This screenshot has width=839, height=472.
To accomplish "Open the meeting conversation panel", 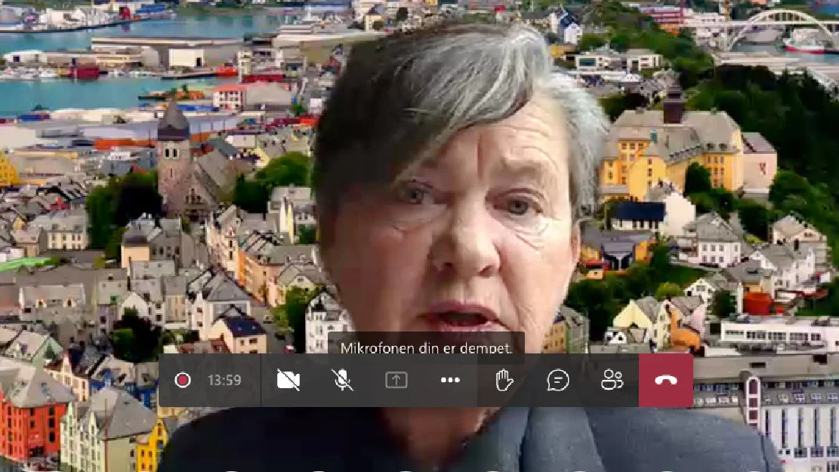I will point(558,380).
